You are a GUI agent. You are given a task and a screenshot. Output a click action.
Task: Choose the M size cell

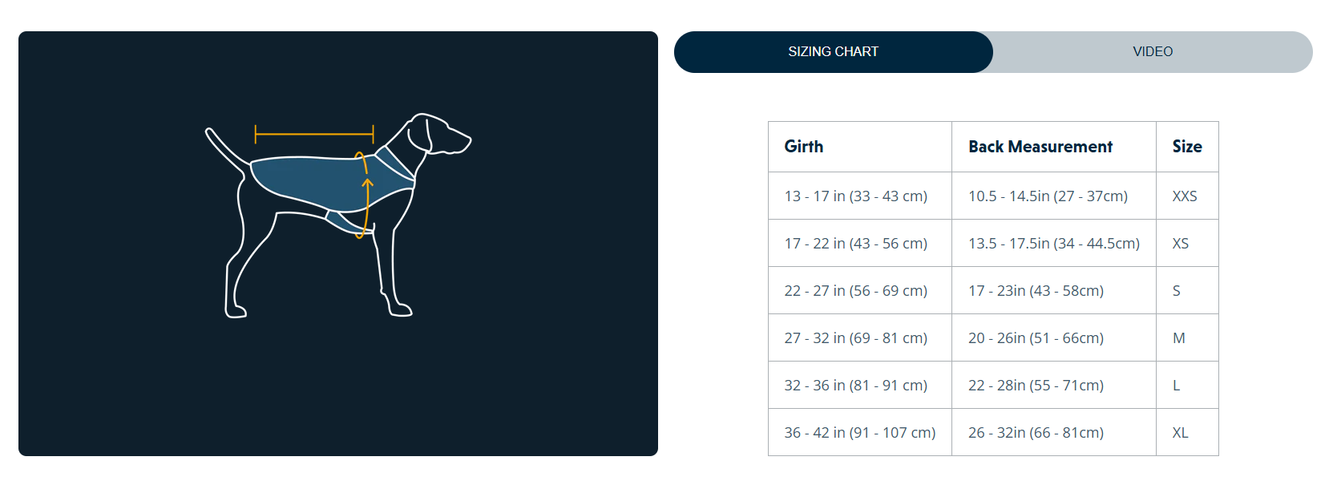[1178, 338]
